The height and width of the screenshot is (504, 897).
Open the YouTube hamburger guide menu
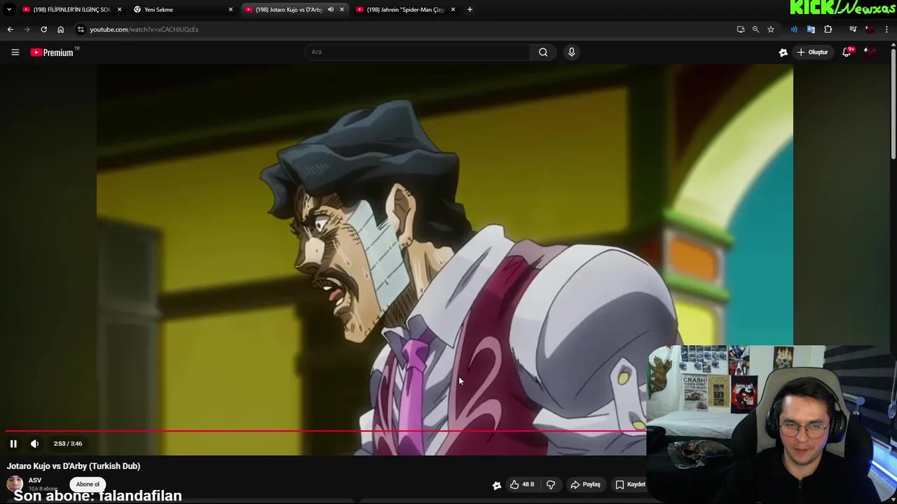[x=15, y=52]
